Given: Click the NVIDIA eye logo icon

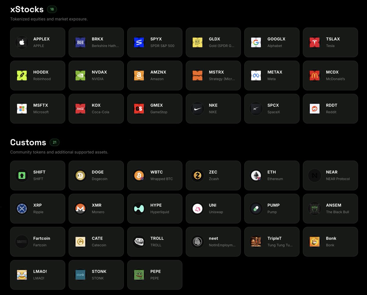Looking at the screenshot, I should (80, 75).
